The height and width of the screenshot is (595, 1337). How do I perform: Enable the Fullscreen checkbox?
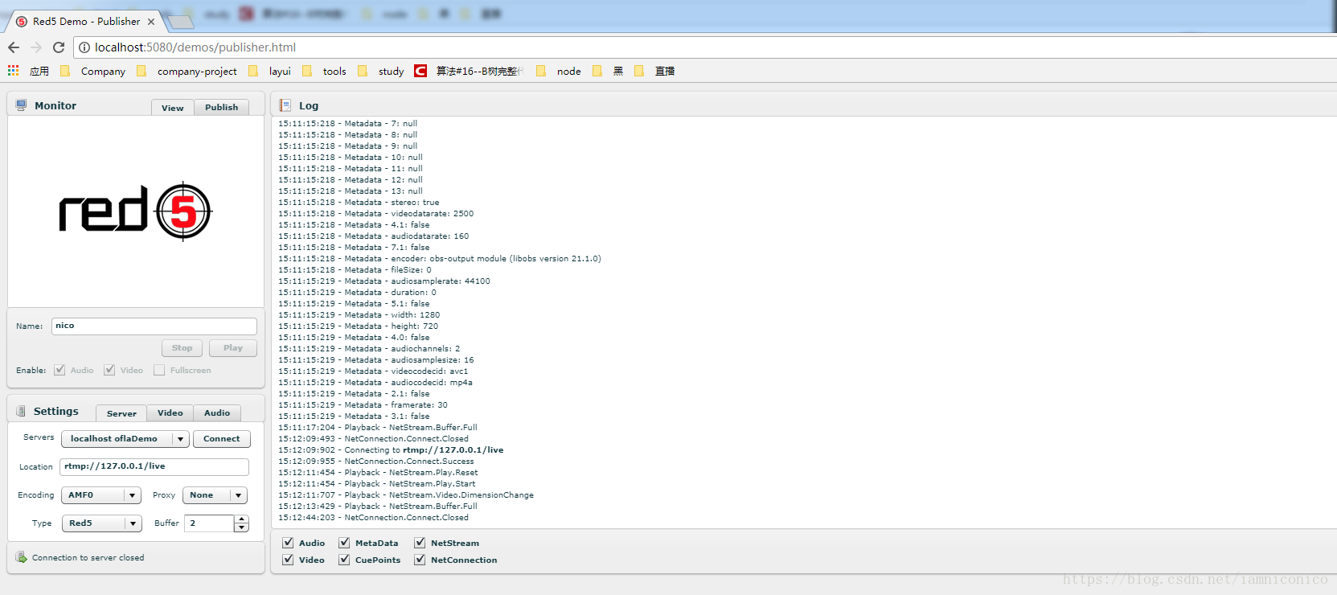pyautogui.click(x=159, y=370)
